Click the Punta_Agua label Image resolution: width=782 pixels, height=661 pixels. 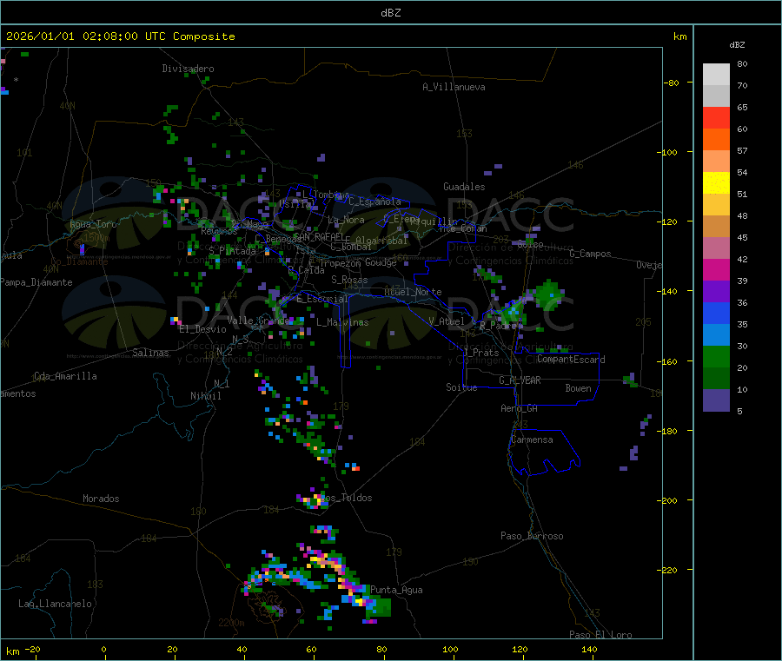coord(396,590)
